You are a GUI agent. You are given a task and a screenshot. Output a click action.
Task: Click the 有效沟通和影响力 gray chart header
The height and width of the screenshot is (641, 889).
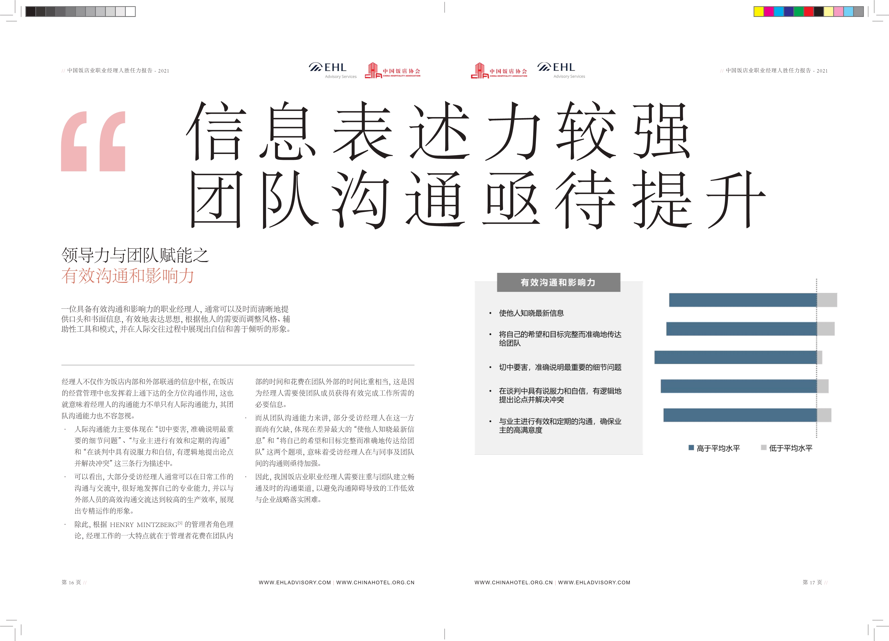558,282
